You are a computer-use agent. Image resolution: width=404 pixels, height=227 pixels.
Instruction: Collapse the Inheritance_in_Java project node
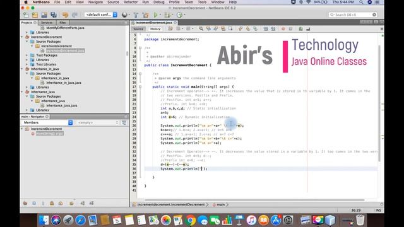(x=22, y=69)
